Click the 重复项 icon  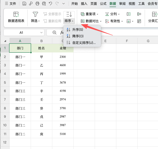point(83,14)
